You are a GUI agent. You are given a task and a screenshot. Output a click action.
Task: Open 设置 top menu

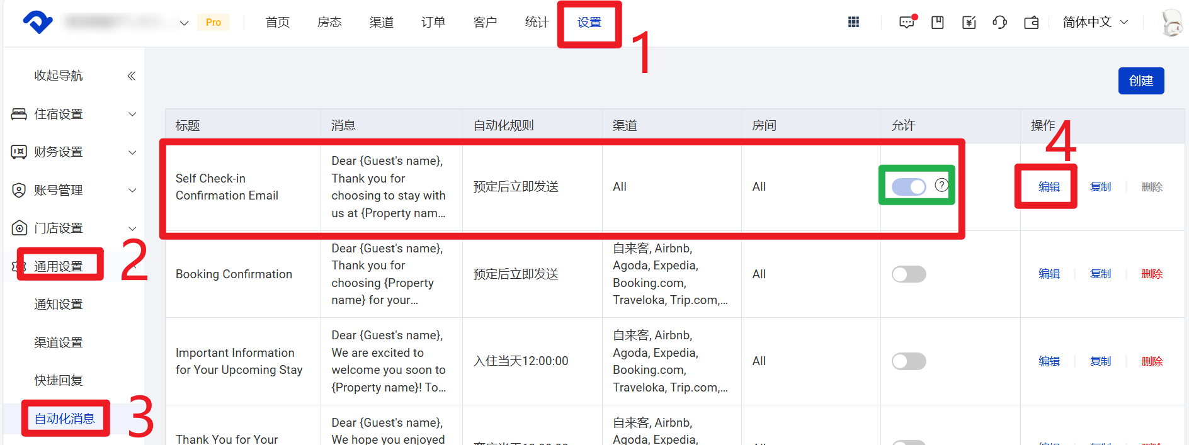click(x=589, y=22)
